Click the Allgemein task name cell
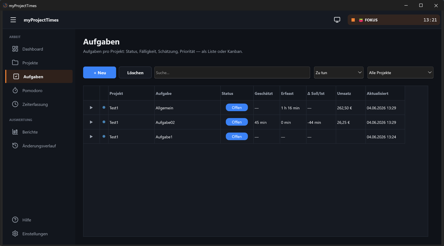Viewport: 444px width, 246px height. click(x=187, y=108)
